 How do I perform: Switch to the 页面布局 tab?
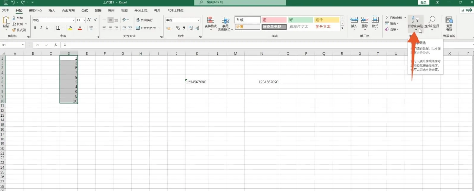pos(68,11)
